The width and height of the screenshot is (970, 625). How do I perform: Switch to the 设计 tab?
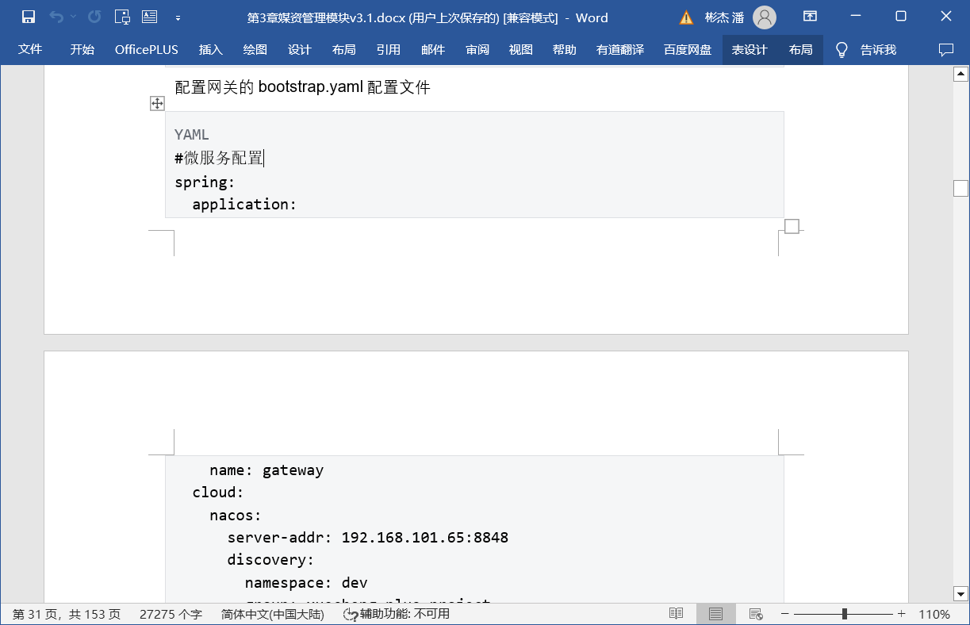coord(300,49)
